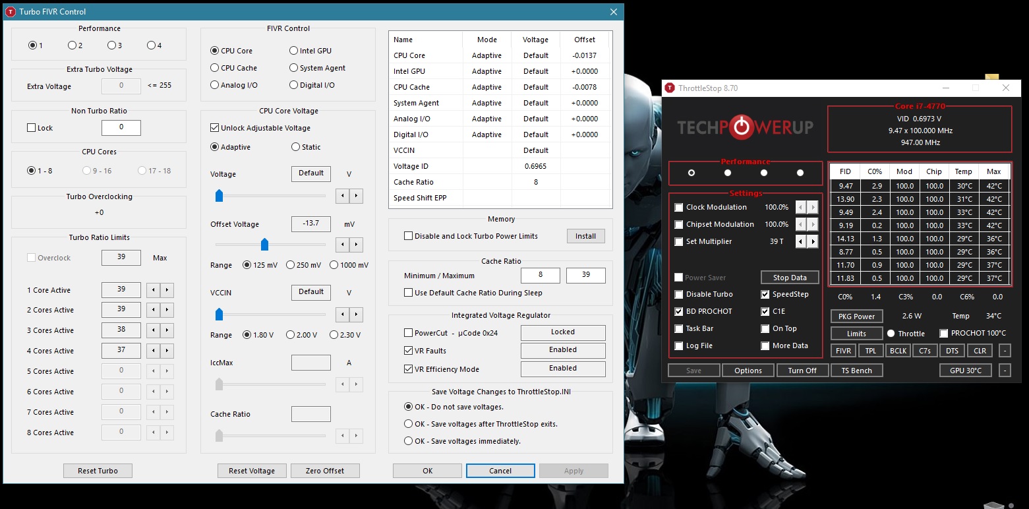This screenshot has width=1029, height=509.
Task: Check Disable and Lock Turbo Power Limits
Action: point(409,236)
